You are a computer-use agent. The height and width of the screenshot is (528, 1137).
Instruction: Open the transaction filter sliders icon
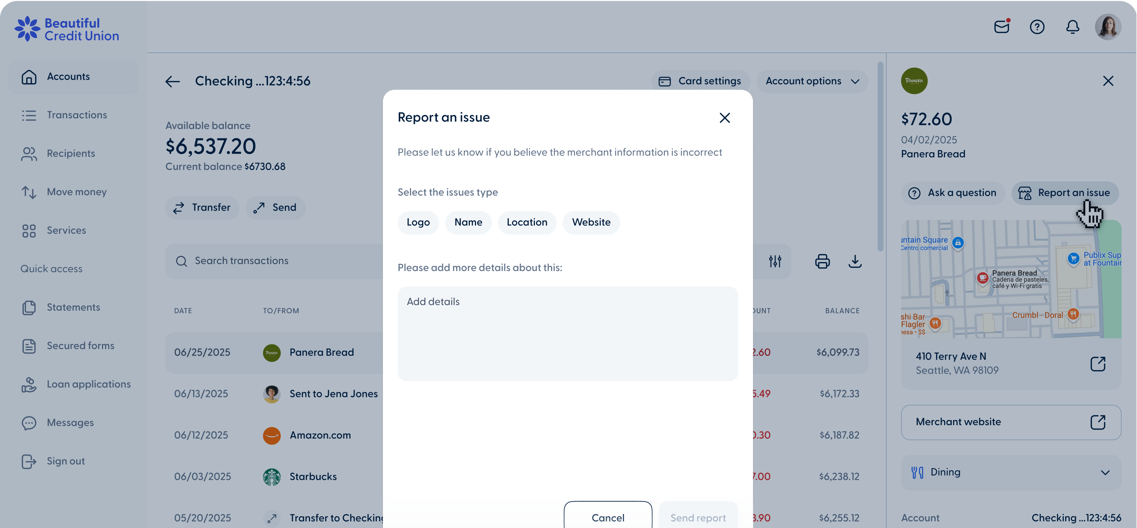(776, 261)
